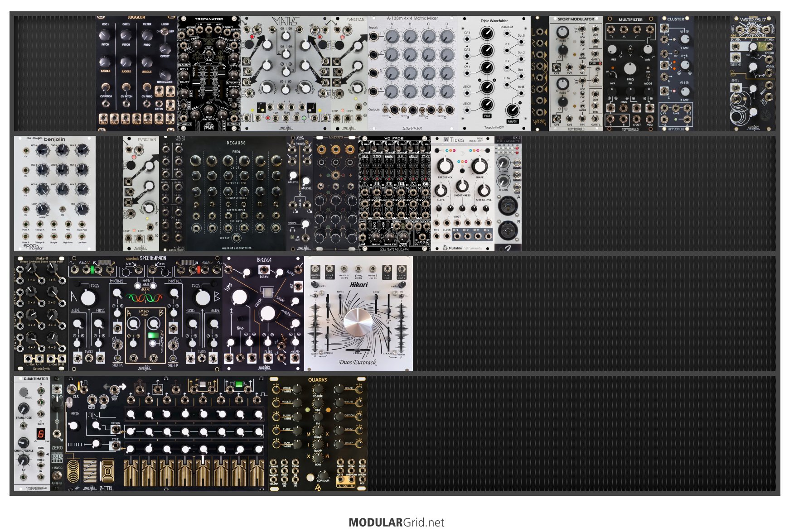Click the Tides SHIFT/LEVEL knob
Screen dimensions: 794x532
(484, 190)
